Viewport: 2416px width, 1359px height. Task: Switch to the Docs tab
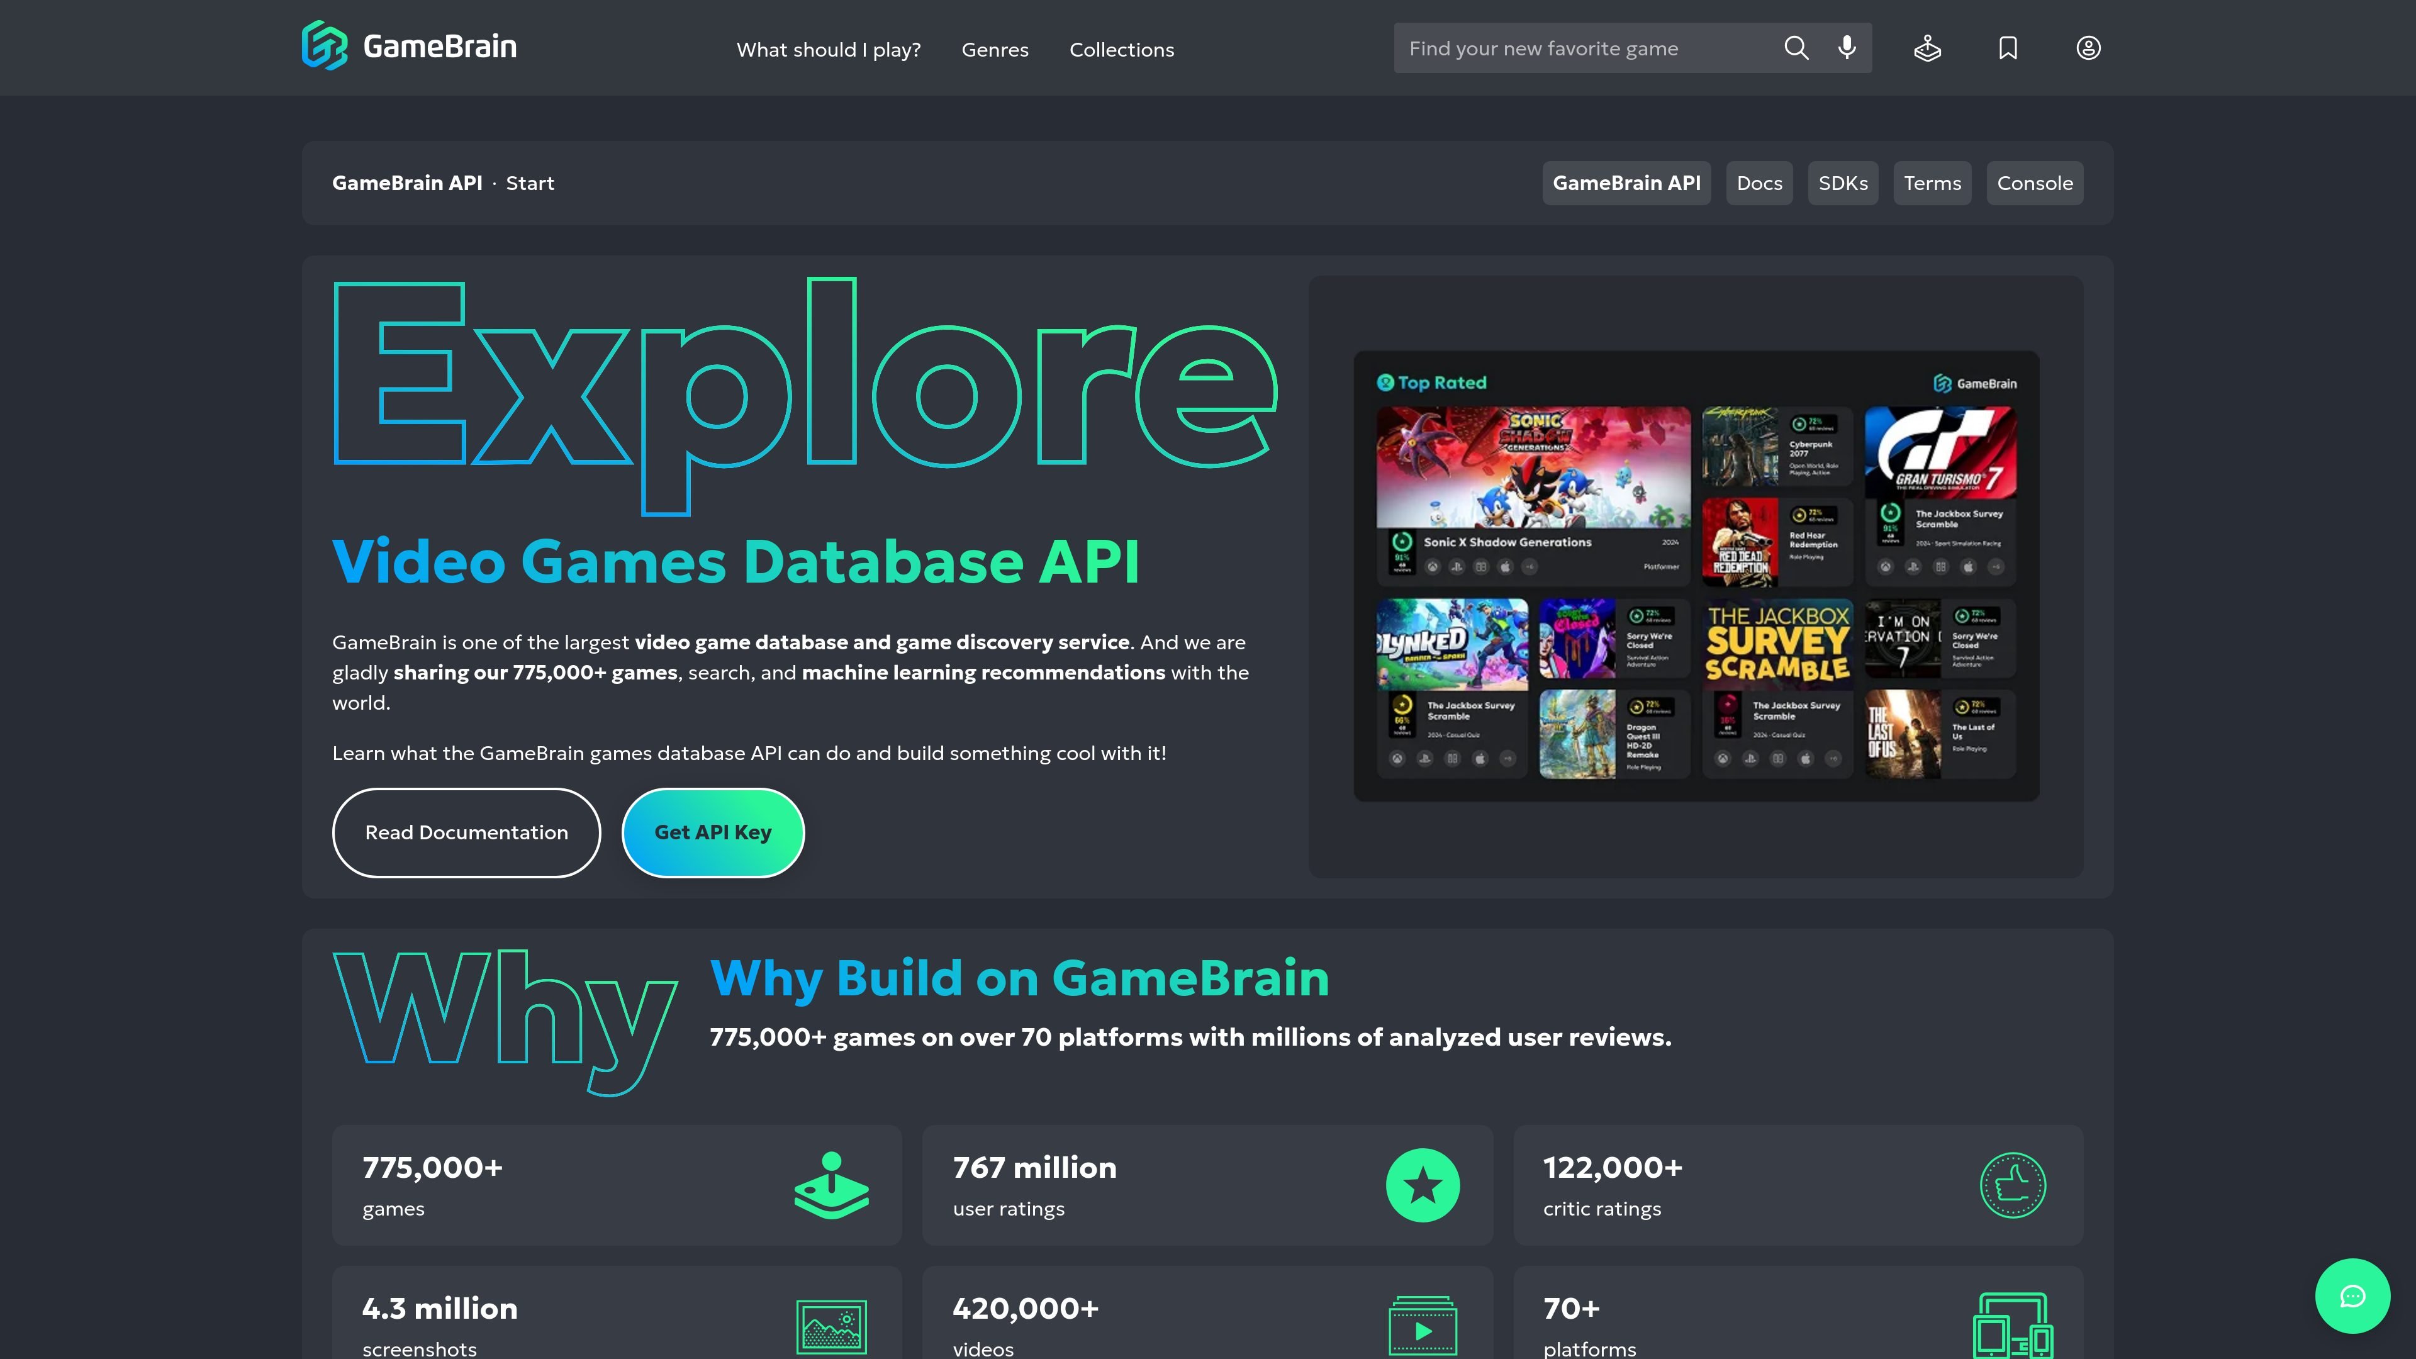click(x=1760, y=183)
